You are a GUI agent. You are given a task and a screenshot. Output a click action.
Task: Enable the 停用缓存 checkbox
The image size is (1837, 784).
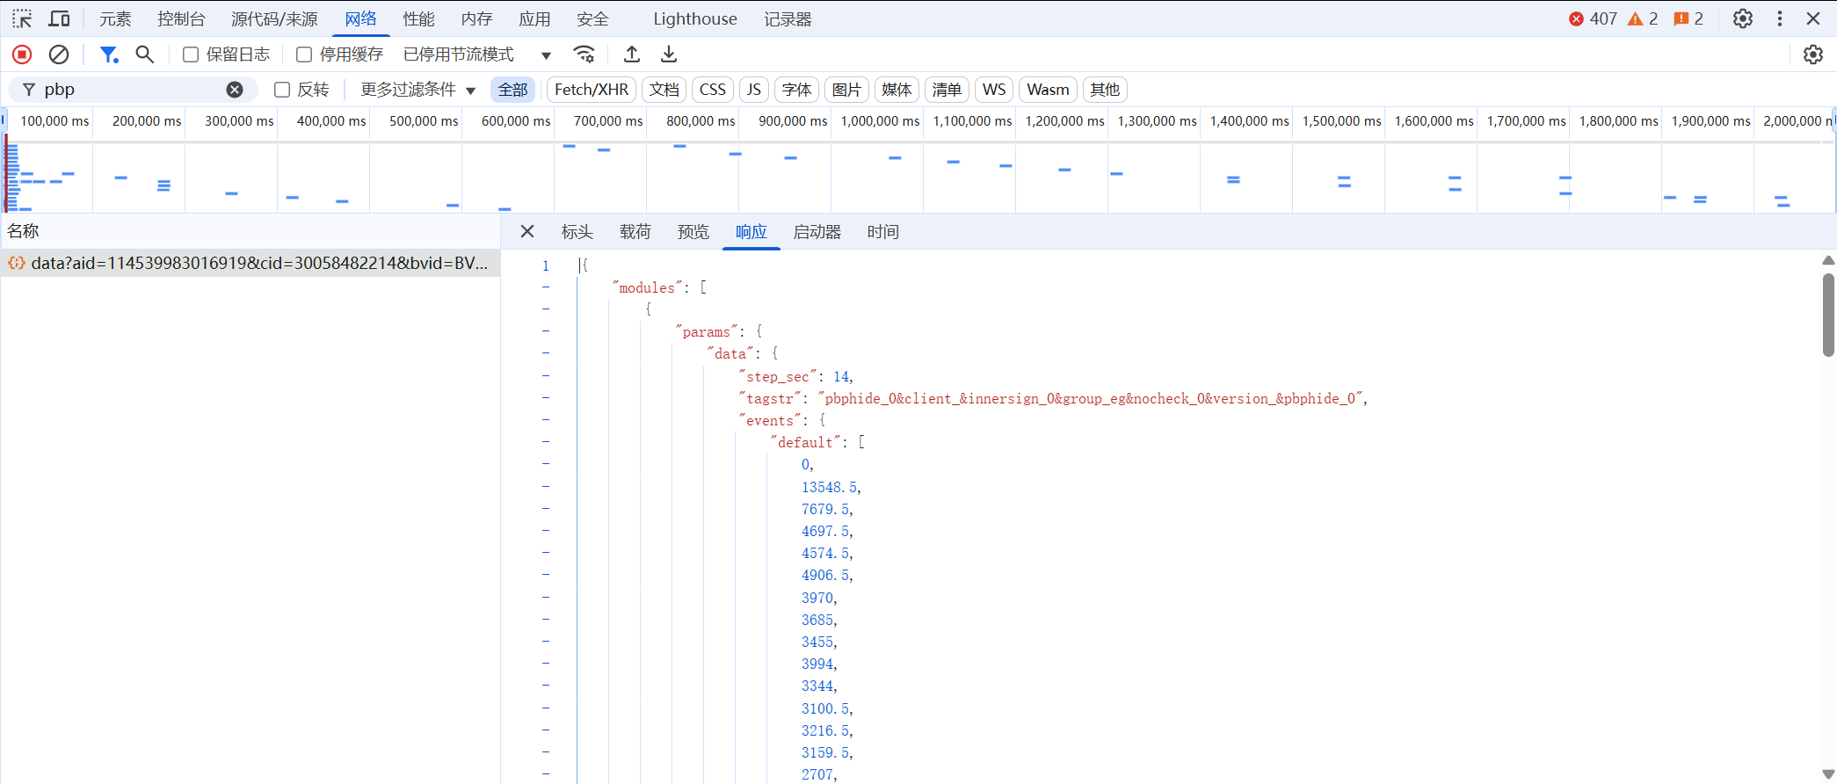click(x=304, y=54)
